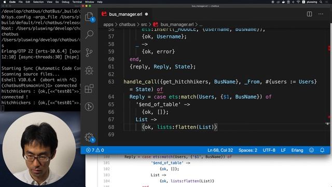
Task: Click the Docker whale icon in the menu bar
Action: (283, 2)
